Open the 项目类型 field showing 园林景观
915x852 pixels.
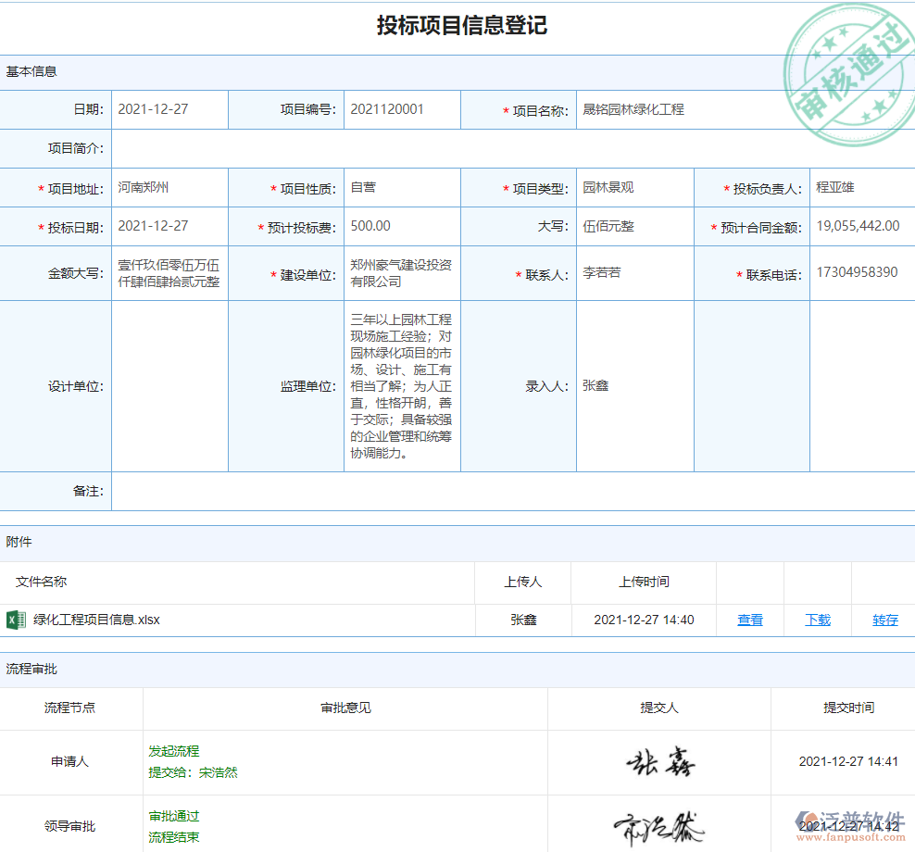(x=633, y=188)
